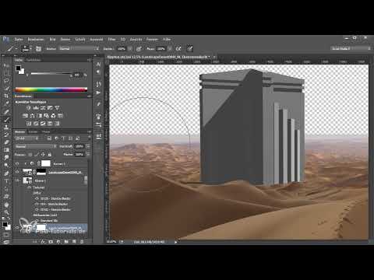The image size is (374, 280).
Task: Open the Fläche fill arrow
Action: (x=88, y=155)
